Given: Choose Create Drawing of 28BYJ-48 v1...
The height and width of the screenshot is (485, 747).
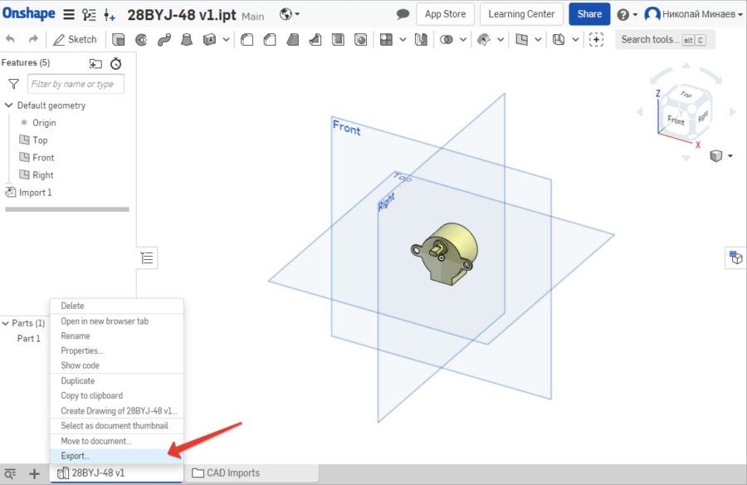Looking at the screenshot, I should pyautogui.click(x=117, y=411).
